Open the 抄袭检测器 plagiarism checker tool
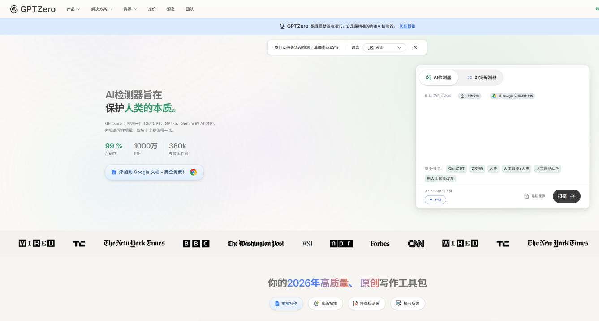The height and width of the screenshot is (321, 599). click(366, 304)
